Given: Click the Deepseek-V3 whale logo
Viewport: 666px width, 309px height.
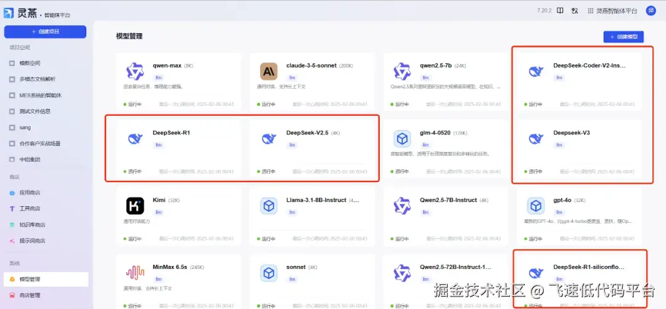Looking at the screenshot, I should point(536,138).
